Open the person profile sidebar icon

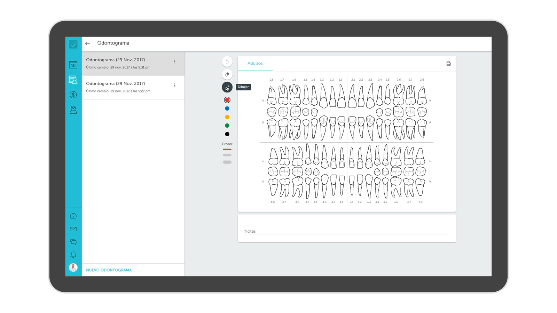(73, 110)
